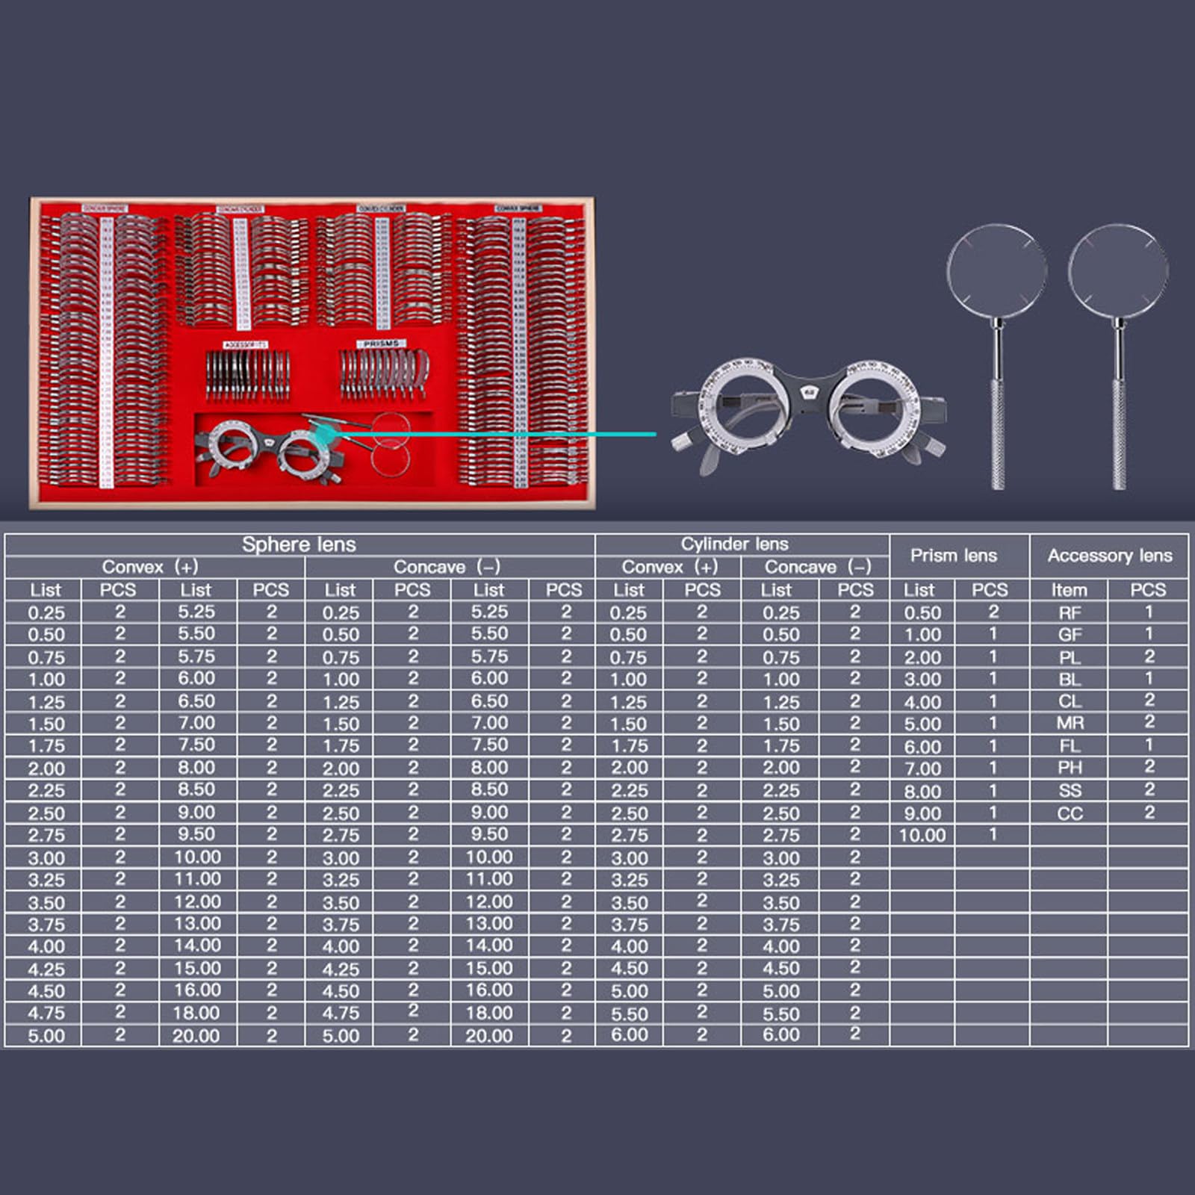1195x1195 pixels.
Task: Click the "CL" accessory cell
Action: click(x=1070, y=701)
